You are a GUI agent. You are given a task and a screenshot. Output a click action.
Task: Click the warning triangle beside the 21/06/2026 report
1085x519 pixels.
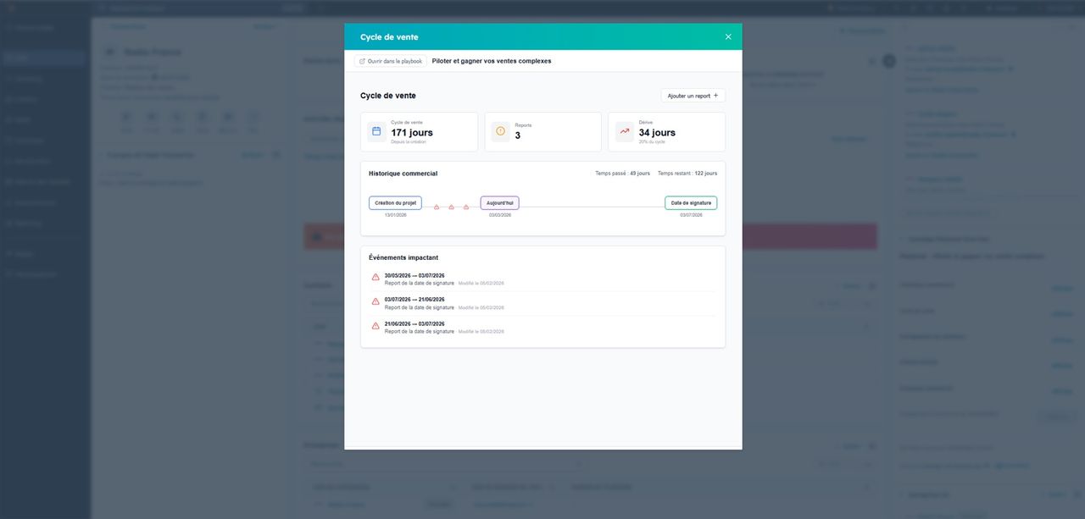click(374, 324)
